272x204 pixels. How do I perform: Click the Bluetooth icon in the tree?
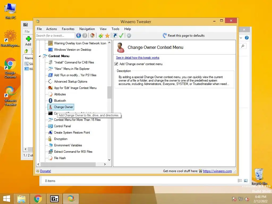(50, 101)
